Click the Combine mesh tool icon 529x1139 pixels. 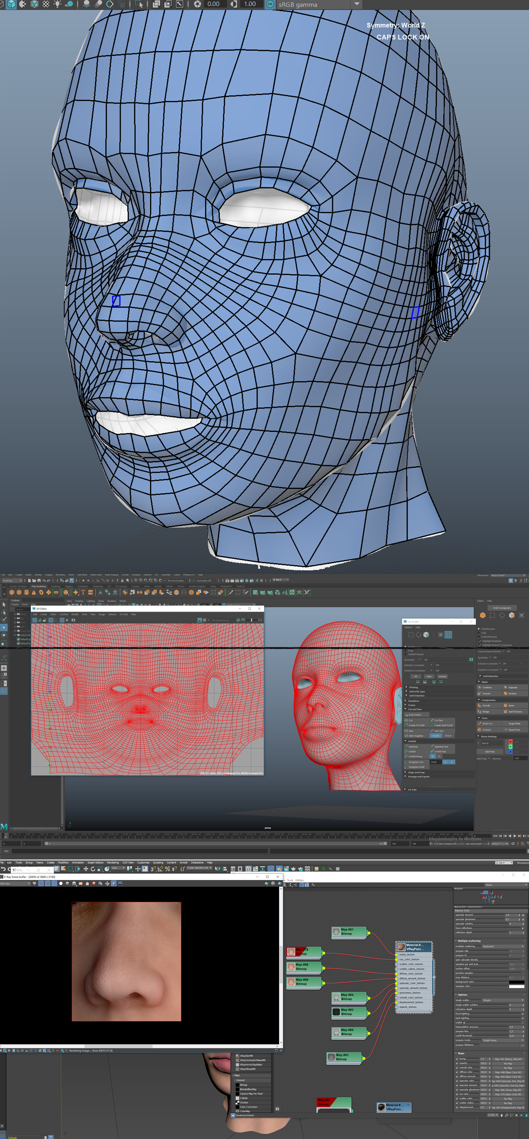coord(479,687)
